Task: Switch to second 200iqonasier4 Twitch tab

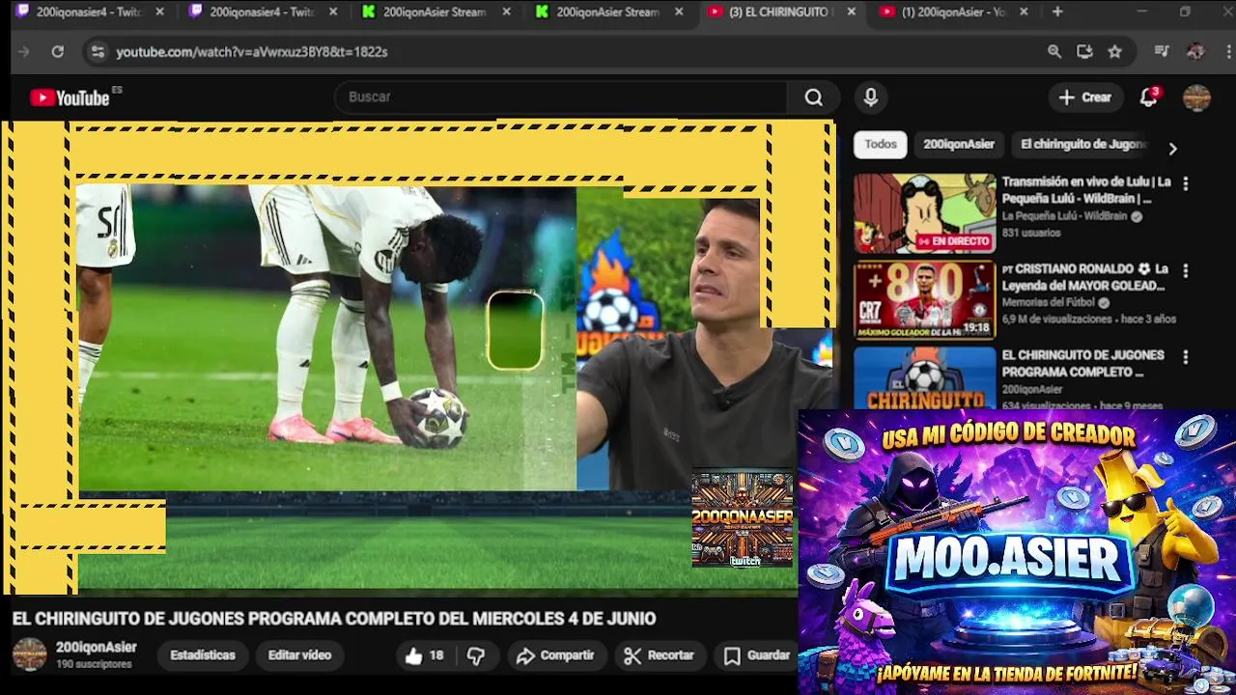Action: (x=262, y=12)
